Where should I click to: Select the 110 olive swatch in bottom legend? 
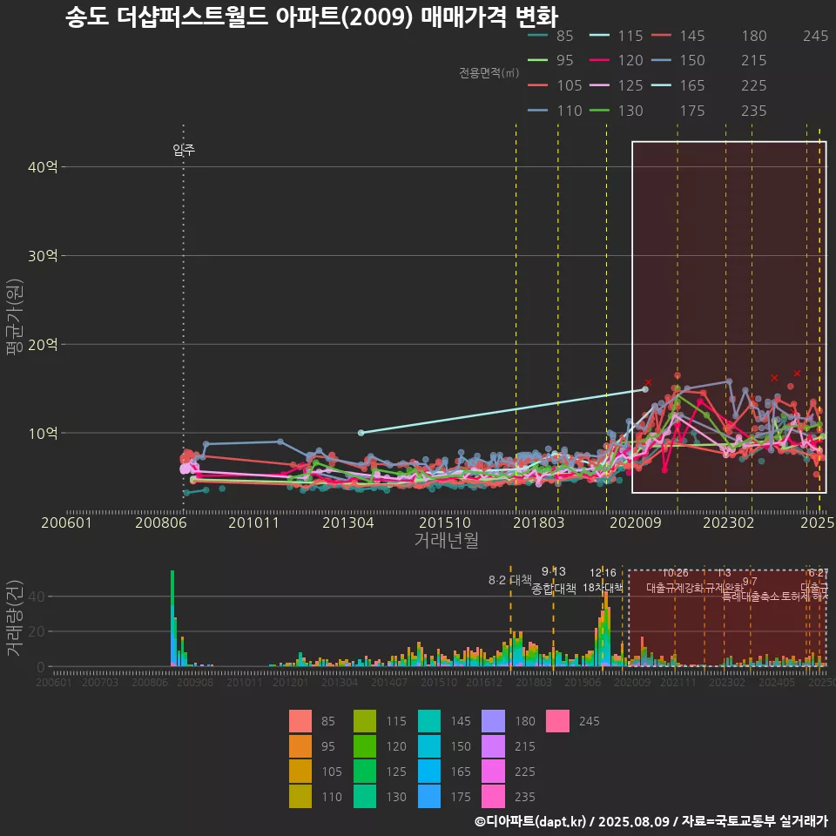tap(300, 797)
